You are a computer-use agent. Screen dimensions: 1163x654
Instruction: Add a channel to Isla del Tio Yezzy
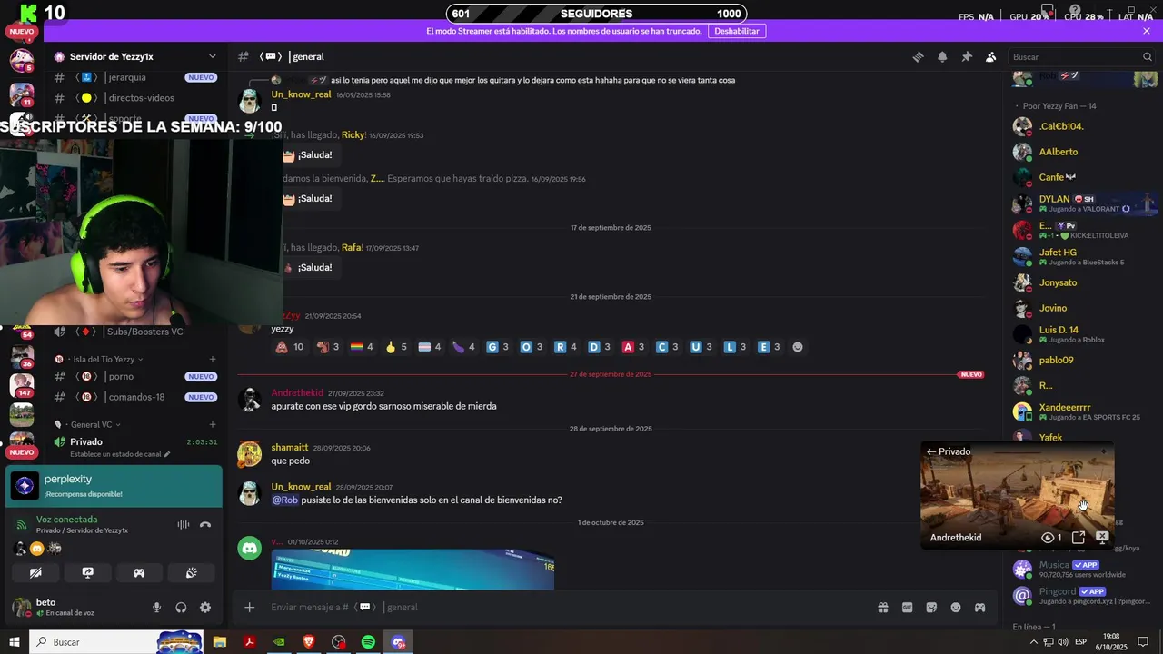tap(213, 359)
